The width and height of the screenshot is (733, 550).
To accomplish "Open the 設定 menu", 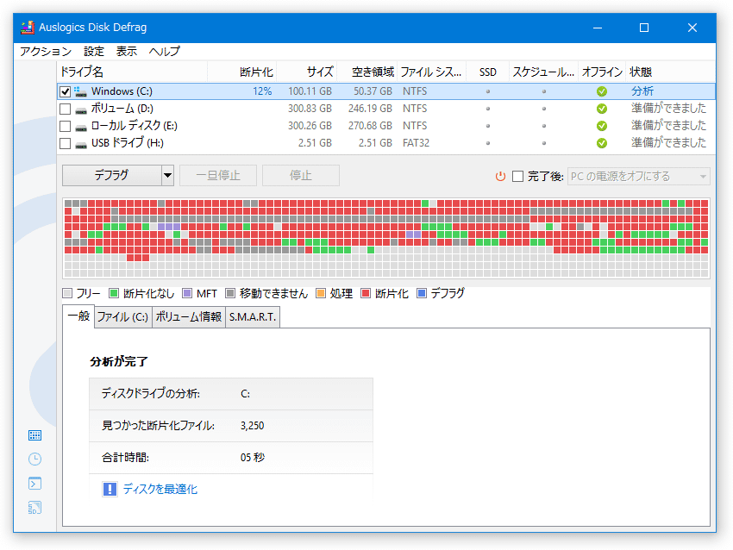I will [x=94, y=52].
